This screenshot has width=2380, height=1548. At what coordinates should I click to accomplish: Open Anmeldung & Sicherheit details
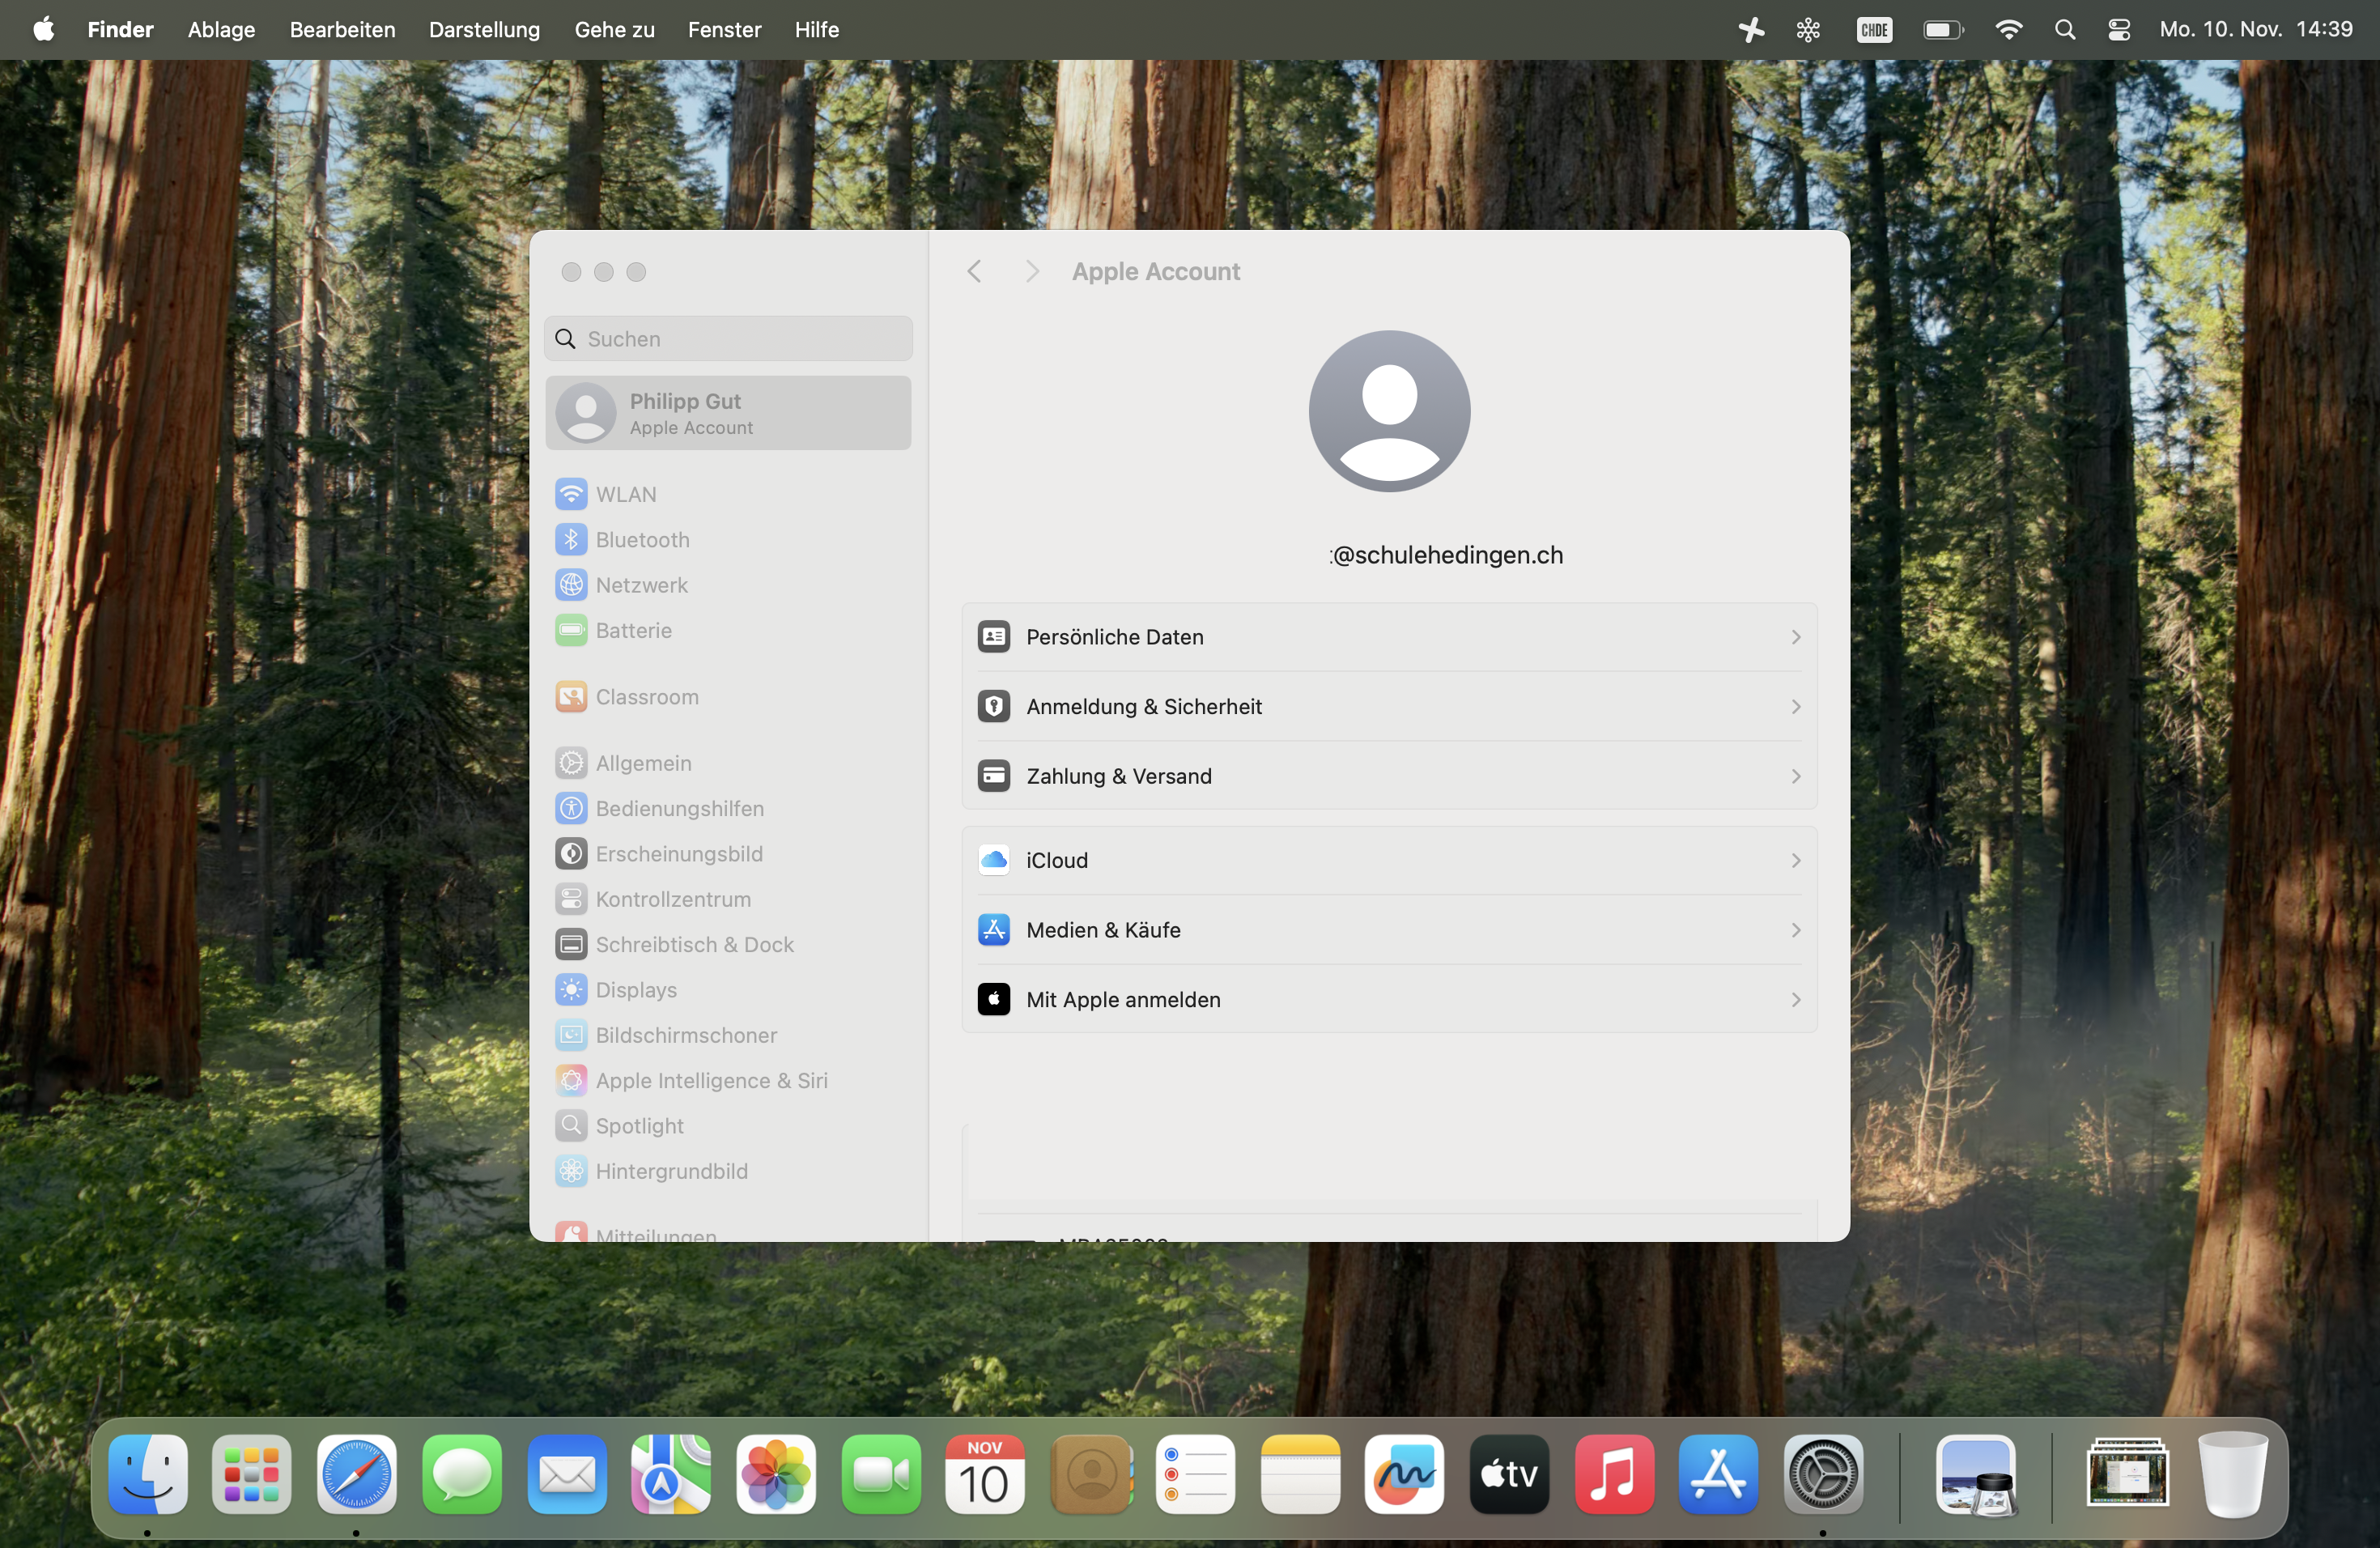(x=1388, y=707)
